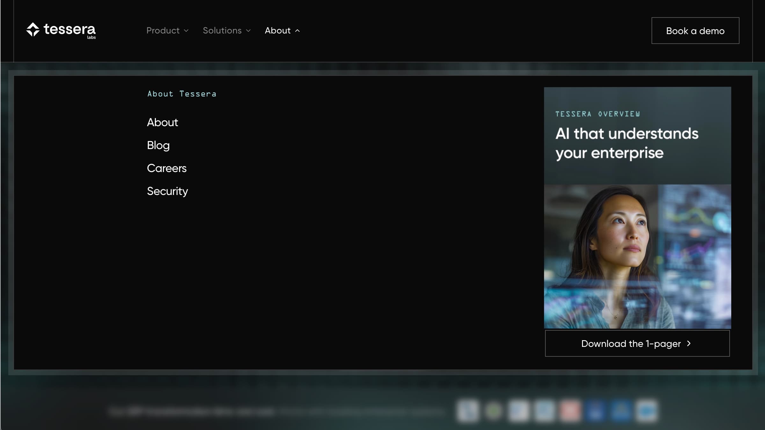
Task: Click the arrow icon after 'Download the 1-pager'
Action: point(689,343)
